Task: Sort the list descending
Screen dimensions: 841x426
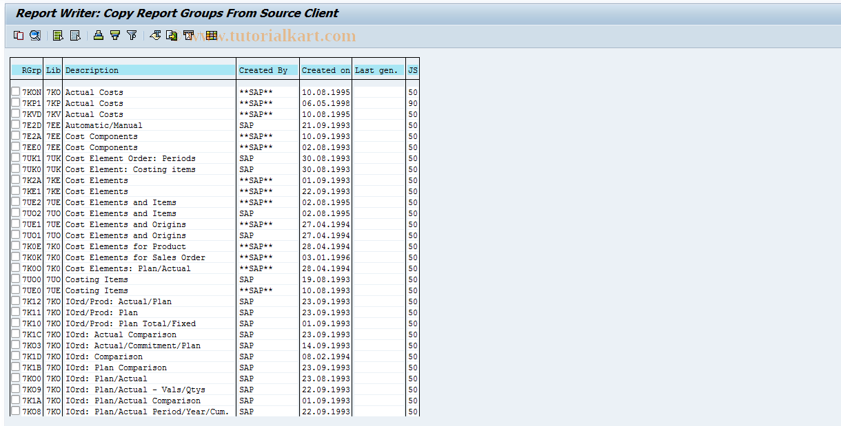Action: pyautogui.click(x=114, y=35)
